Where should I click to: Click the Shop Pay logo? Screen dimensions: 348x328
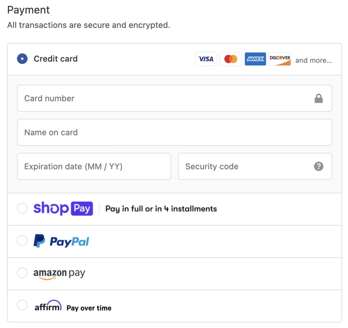tap(63, 209)
